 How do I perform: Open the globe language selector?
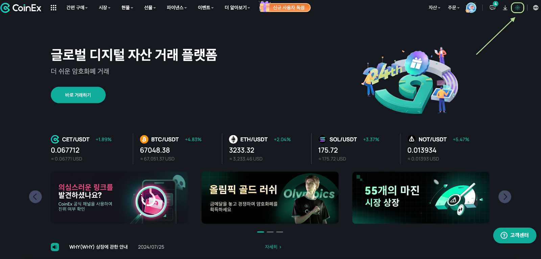pyautogui.click(x=536, y=8)
